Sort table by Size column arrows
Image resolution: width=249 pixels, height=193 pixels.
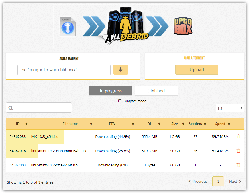tap(183, 124)
